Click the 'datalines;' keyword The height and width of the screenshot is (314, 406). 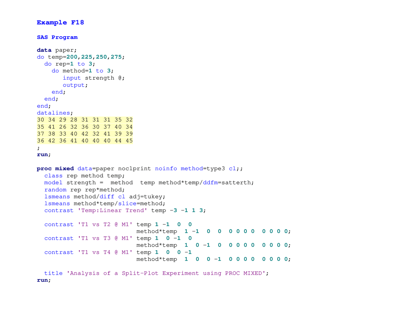(55, 113)
